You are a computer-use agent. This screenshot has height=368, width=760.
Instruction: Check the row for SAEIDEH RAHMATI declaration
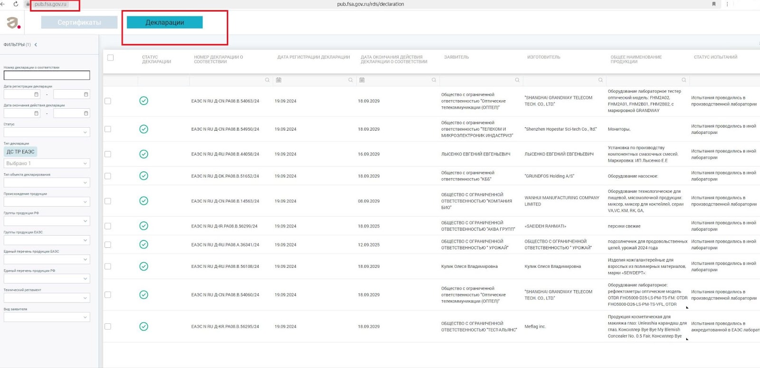108,226
